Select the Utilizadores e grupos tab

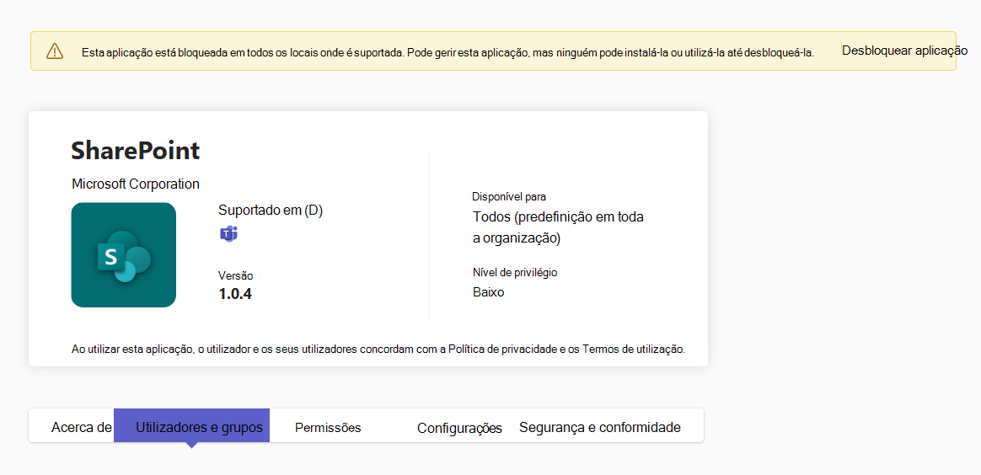coord(191,425)
